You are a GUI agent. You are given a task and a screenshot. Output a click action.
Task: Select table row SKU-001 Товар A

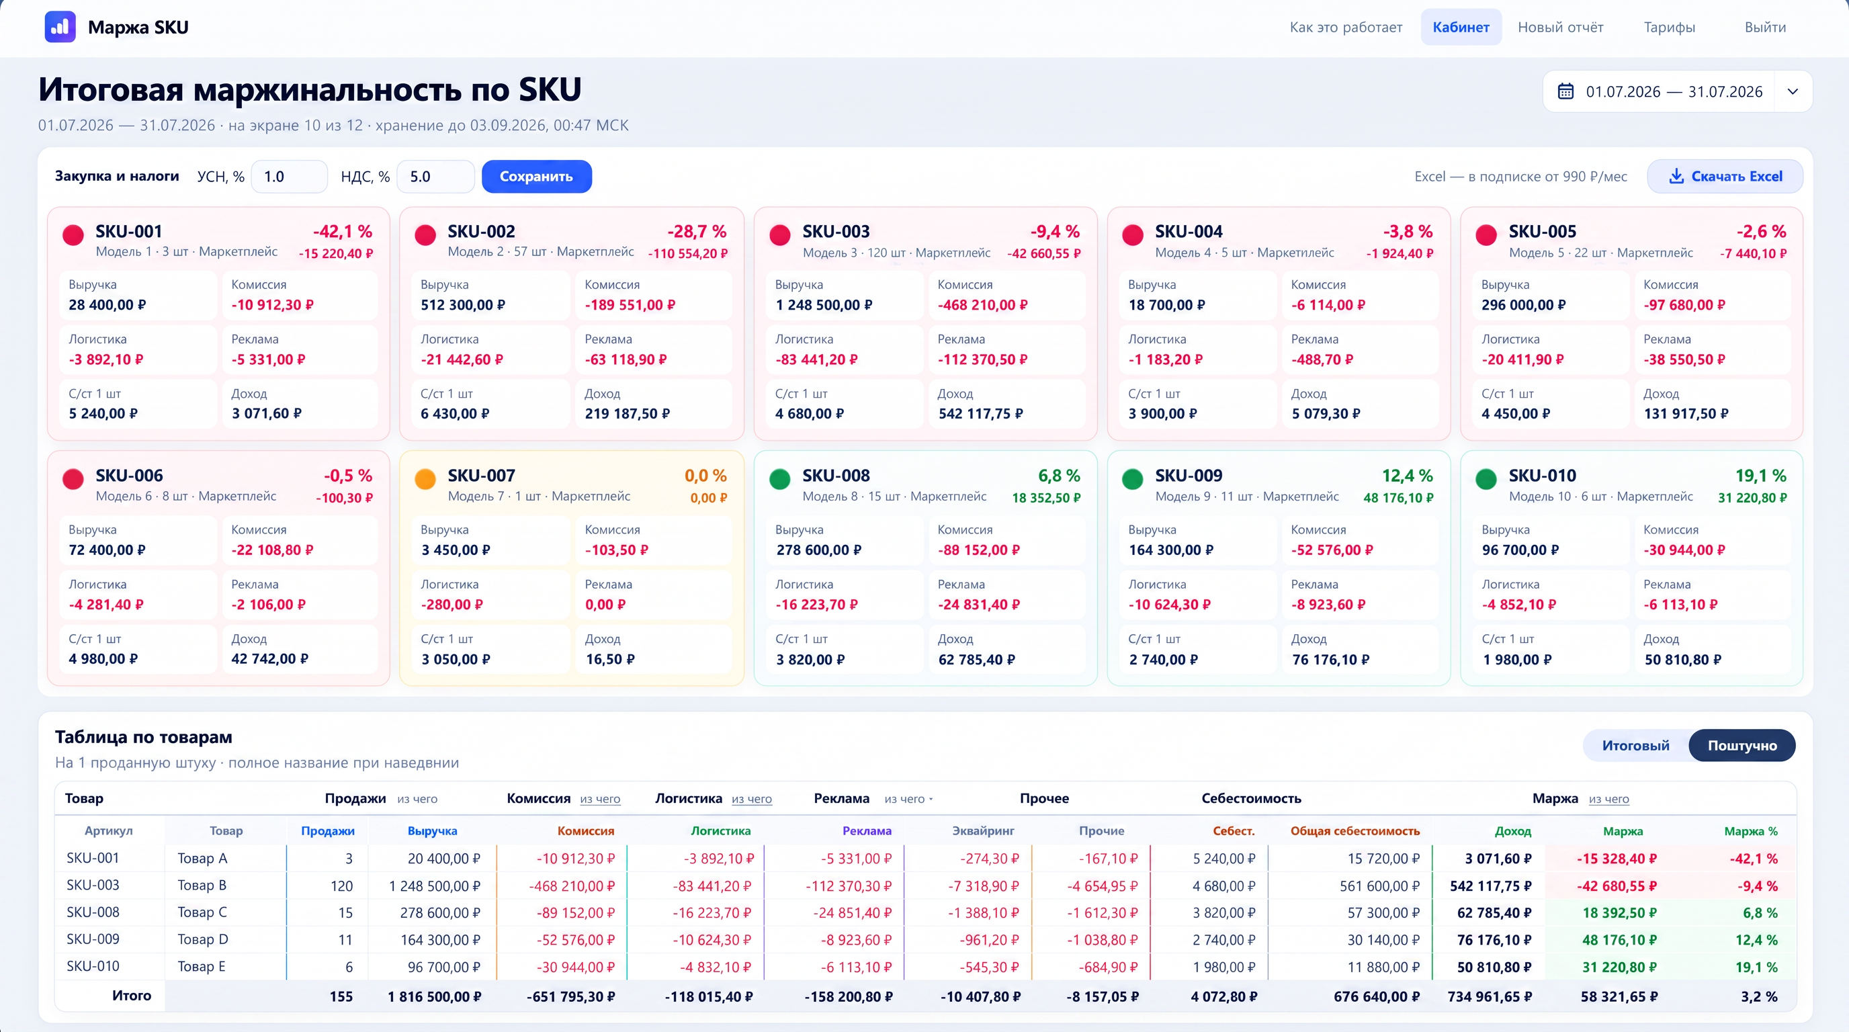(926, 859)
